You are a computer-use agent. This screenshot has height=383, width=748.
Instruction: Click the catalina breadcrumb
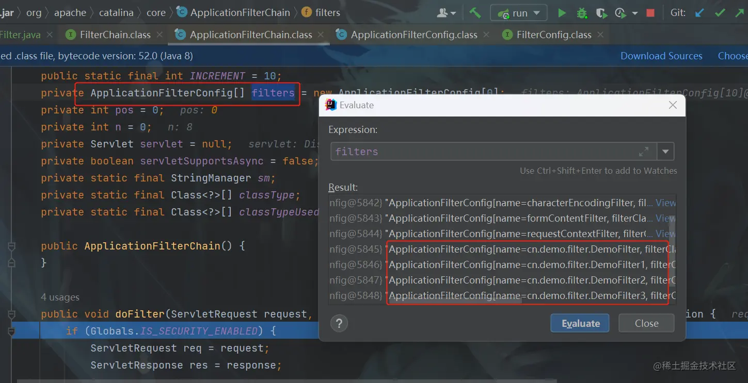click(x=116, y=13)
